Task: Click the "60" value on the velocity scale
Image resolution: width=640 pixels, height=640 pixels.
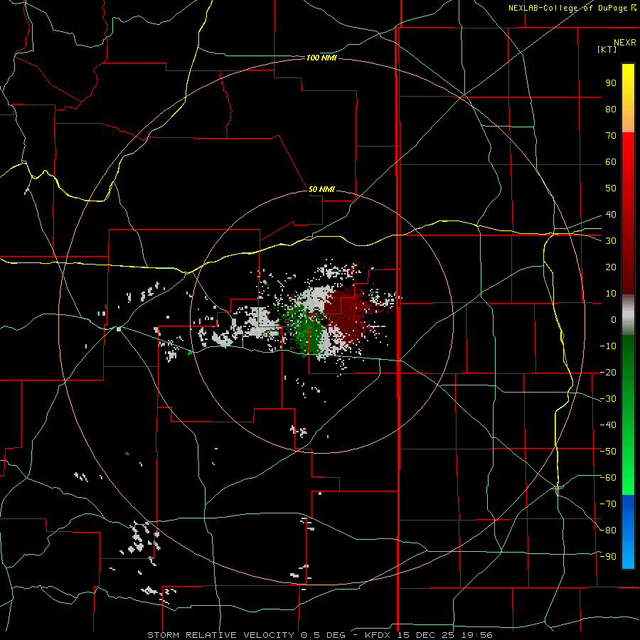Action: 611,162
